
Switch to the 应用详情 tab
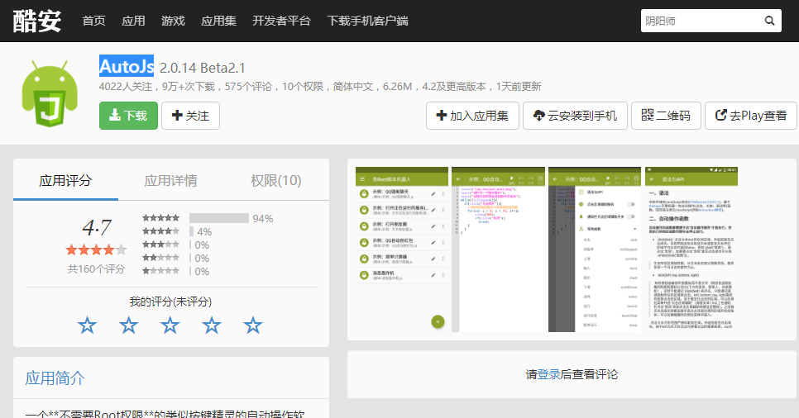click(x=170, y=181)
